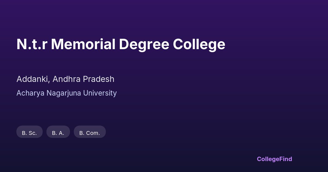Click the Acharya Nagarjuna University link
Screen dimensions: 328x172
pyautogui.click(x=66, y=93)
